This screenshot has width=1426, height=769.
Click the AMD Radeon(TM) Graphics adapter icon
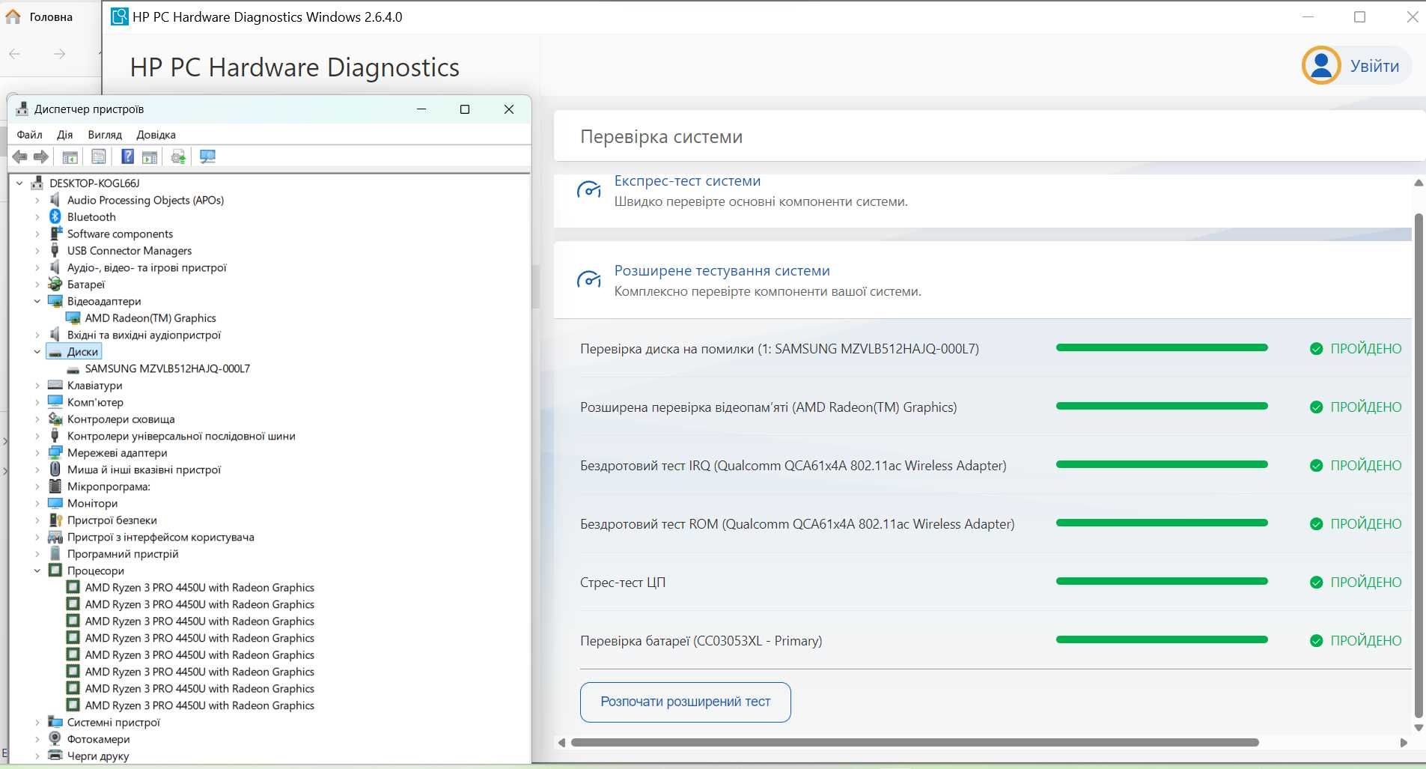click(73, 318)
